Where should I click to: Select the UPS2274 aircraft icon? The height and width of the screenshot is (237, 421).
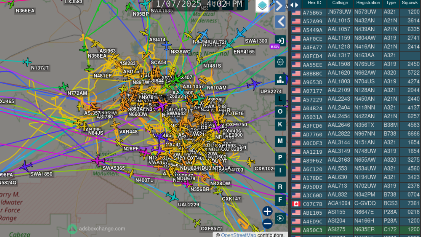[x=255, y=84]
